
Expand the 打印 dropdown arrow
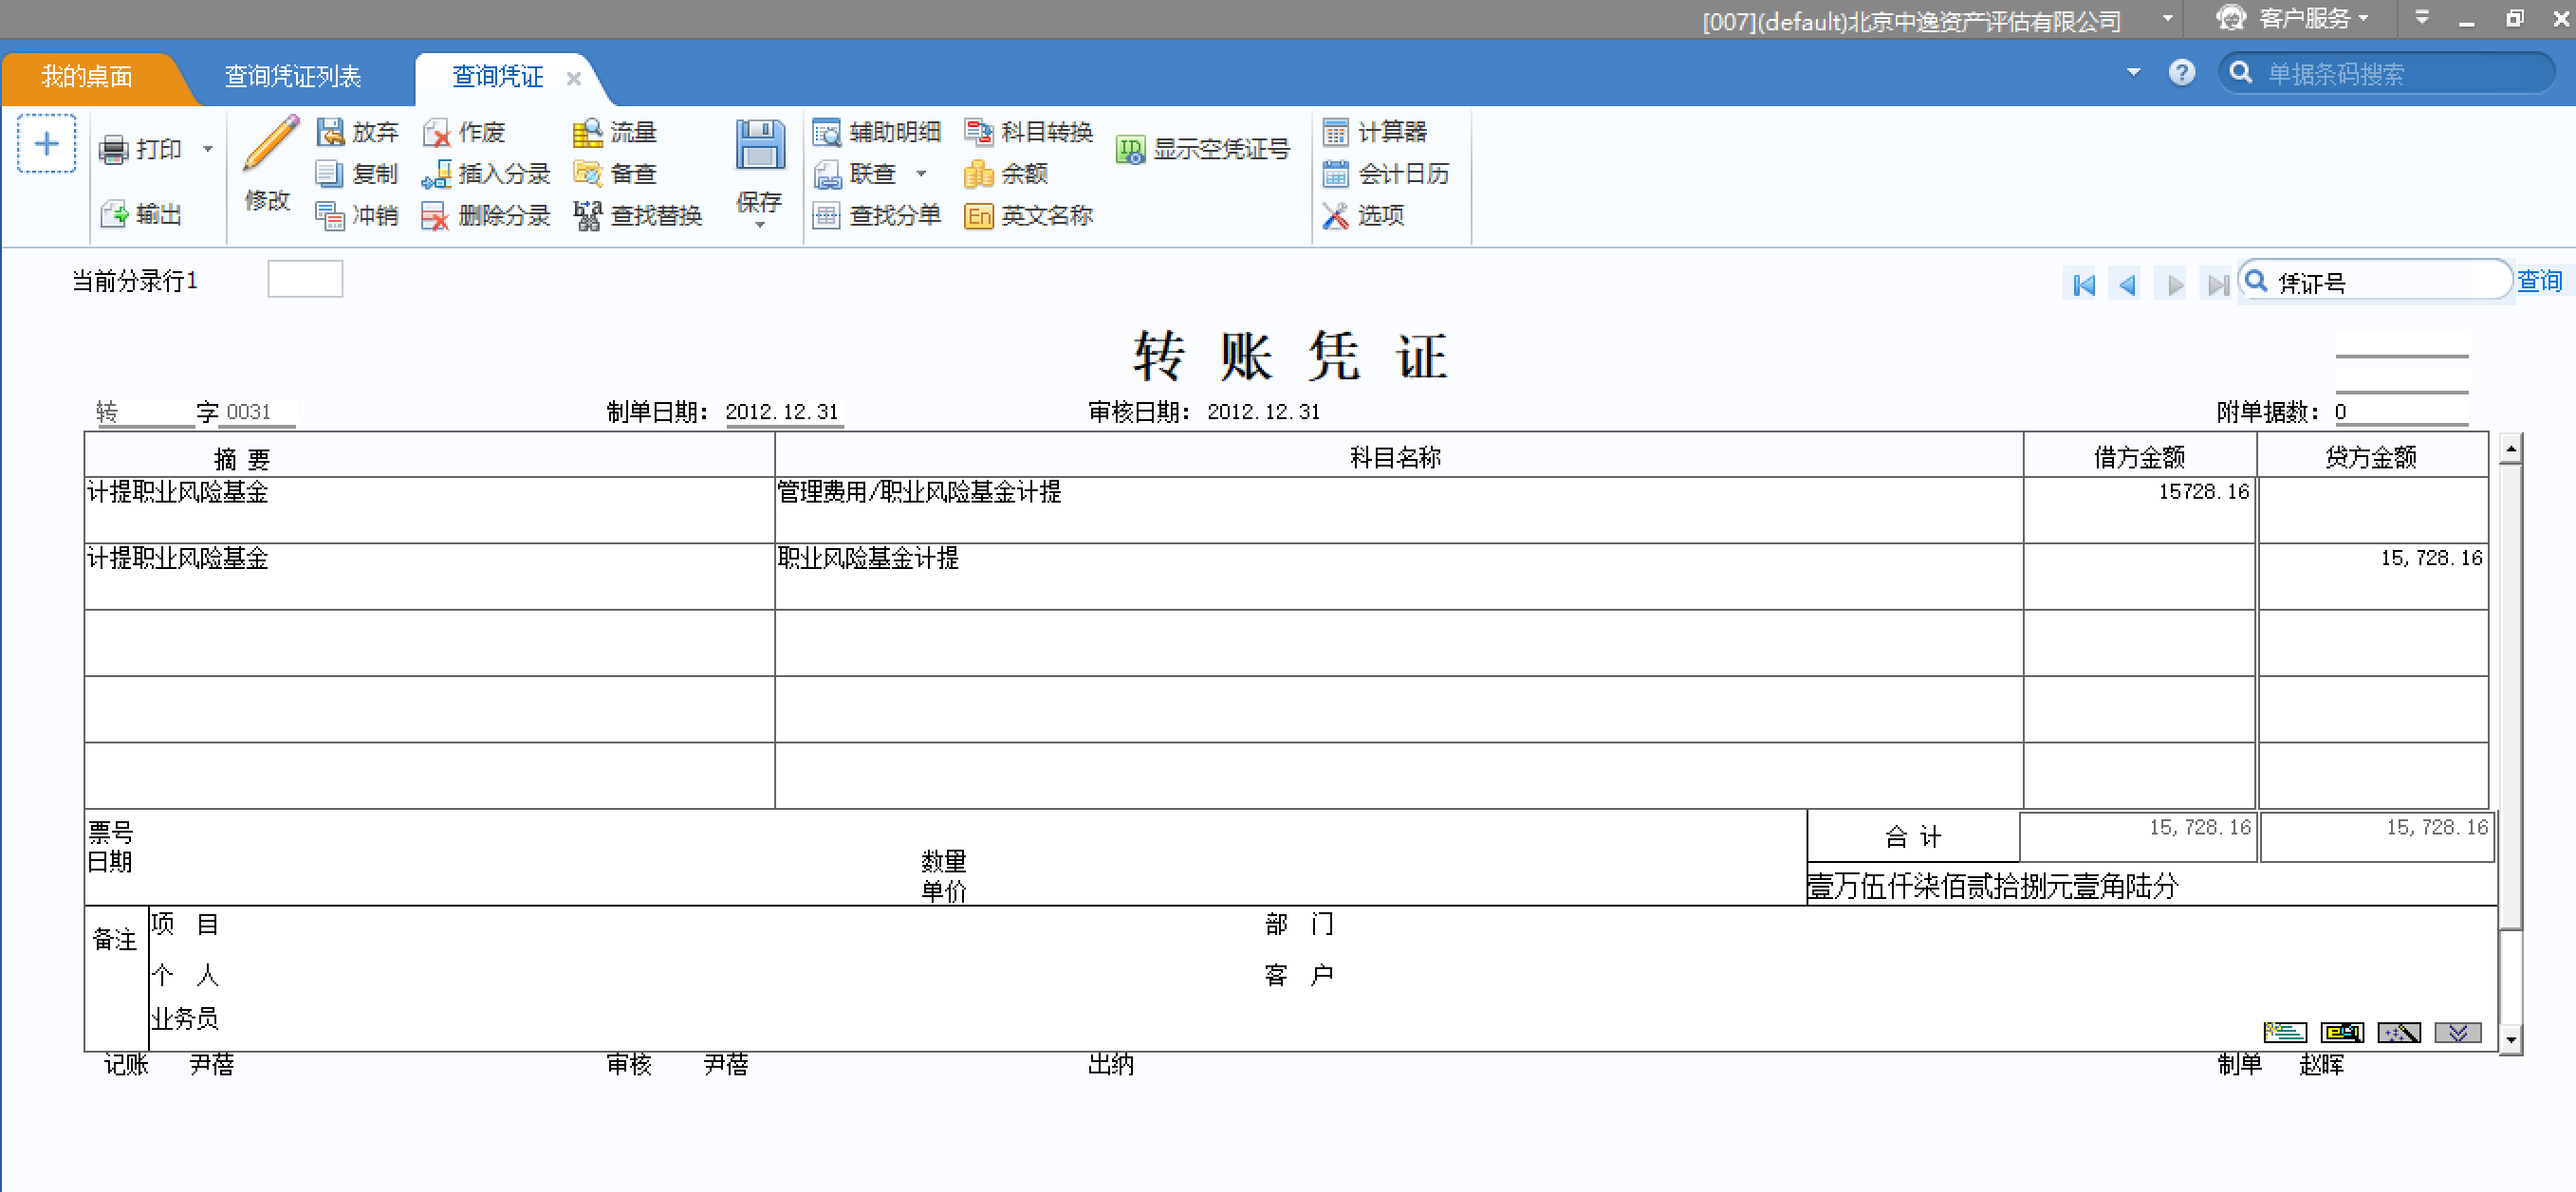208,150
